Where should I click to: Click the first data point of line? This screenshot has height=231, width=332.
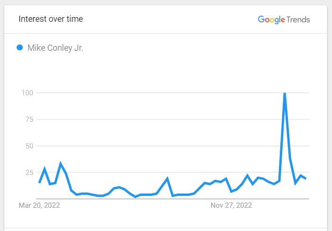coord(39,182)
